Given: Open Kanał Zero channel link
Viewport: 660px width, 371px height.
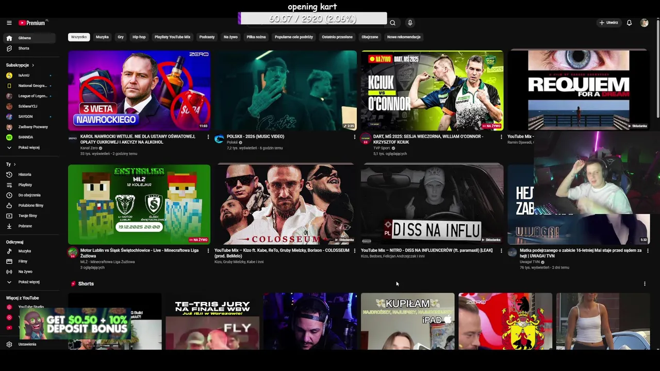Looking at the screenshot, I should tap(89, 148).
